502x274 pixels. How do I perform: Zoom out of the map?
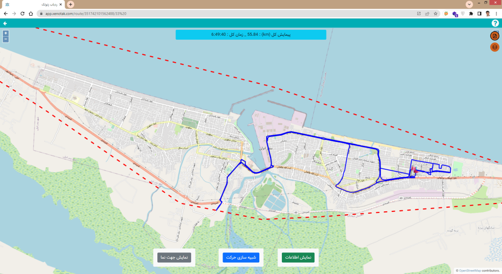(5, 39)
